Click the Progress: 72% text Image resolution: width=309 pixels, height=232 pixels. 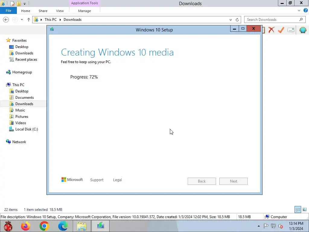[84, 77]
